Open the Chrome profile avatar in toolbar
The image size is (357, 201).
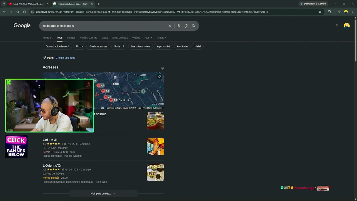[346, 12]
